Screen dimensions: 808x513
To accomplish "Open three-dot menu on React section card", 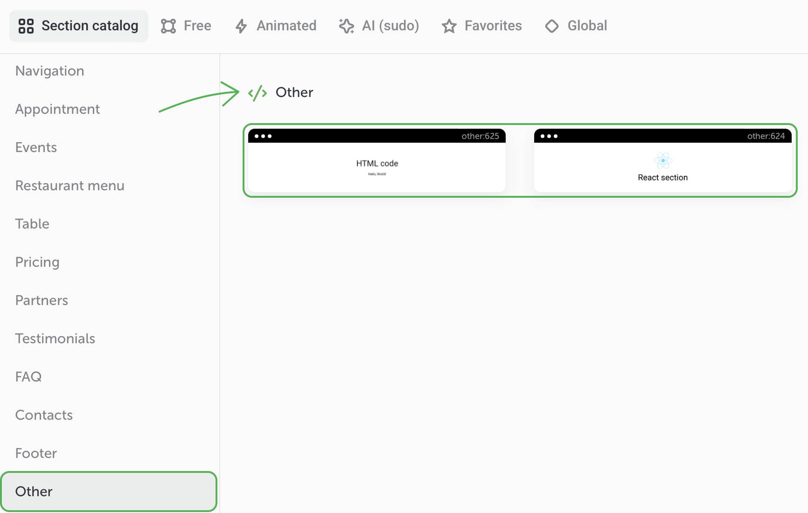I will 549,136.
